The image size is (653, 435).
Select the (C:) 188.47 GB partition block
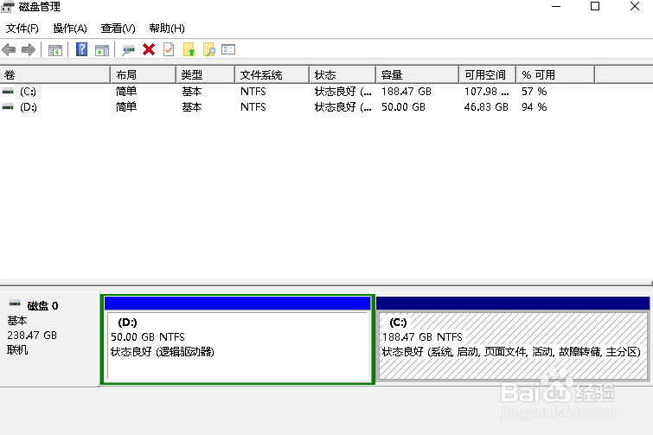click(x=513, y=346)
